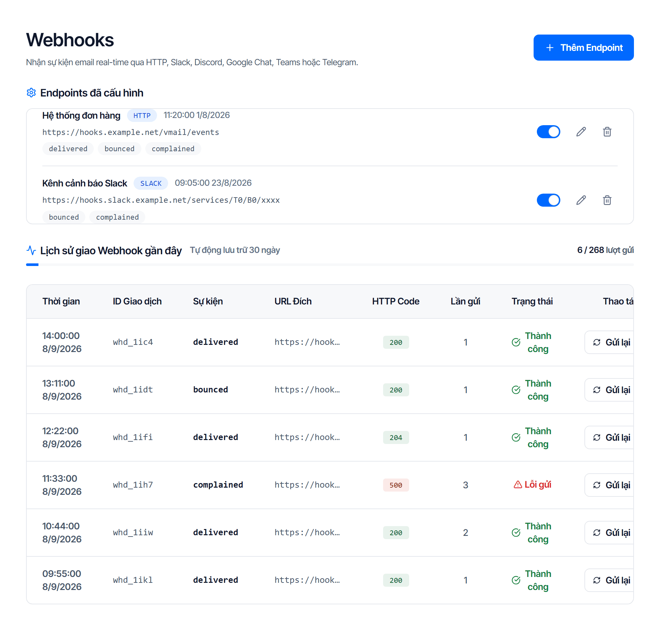Screen dimensions: 660x619
Task: Click the complained tag under Kênh cảnh báo Slack
Action: [x=117, y=217]
